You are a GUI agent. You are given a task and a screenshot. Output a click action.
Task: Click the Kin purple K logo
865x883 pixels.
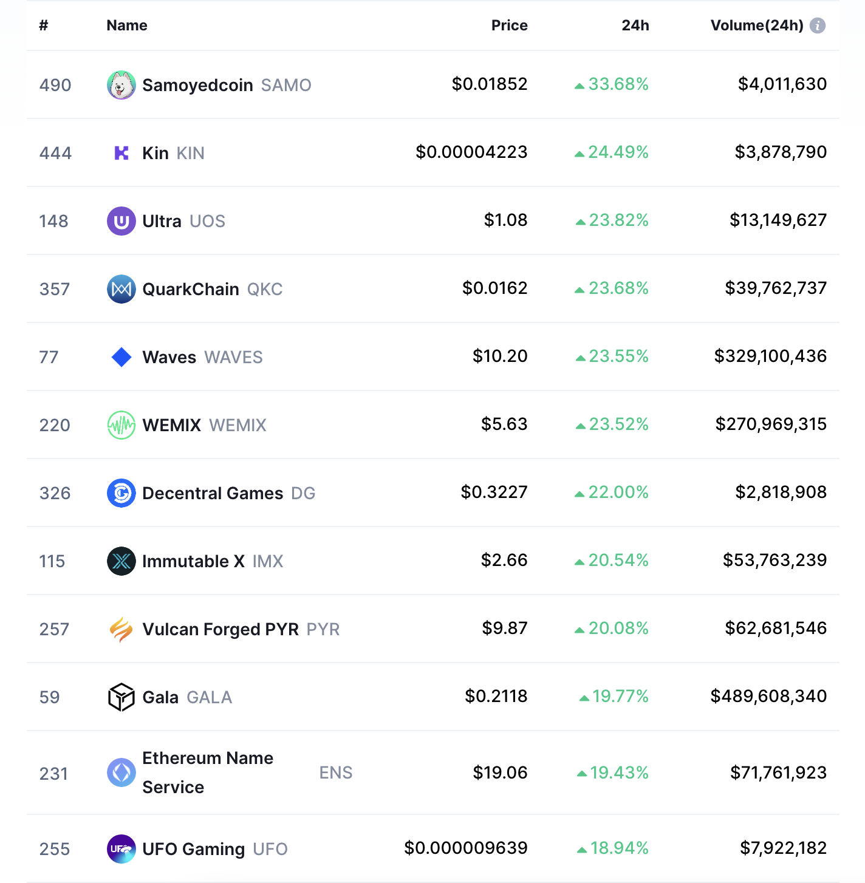(121, 153)
